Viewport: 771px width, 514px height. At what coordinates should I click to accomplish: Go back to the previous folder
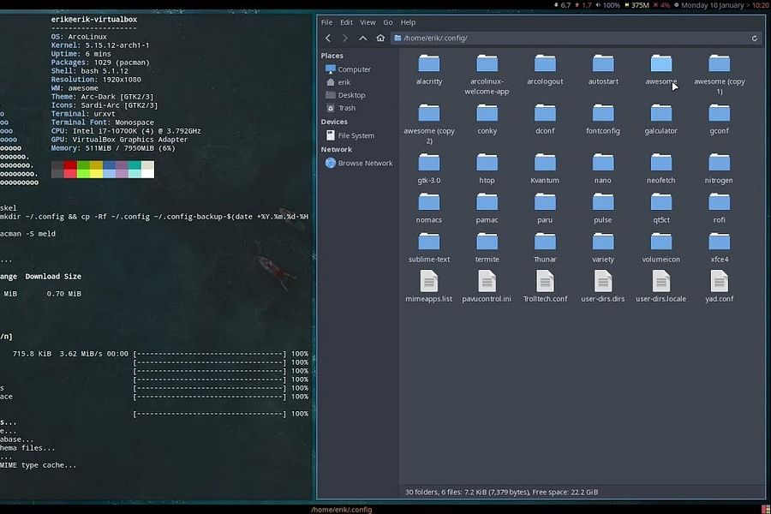[328, 38]
